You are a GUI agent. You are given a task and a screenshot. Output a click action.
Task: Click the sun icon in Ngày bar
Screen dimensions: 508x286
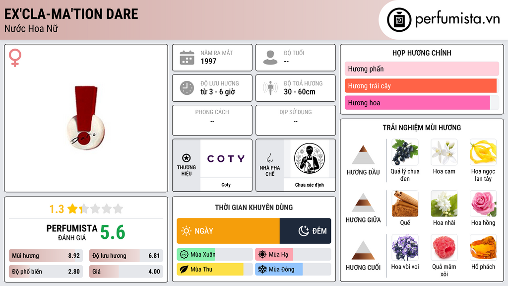(x=186, y=231)
